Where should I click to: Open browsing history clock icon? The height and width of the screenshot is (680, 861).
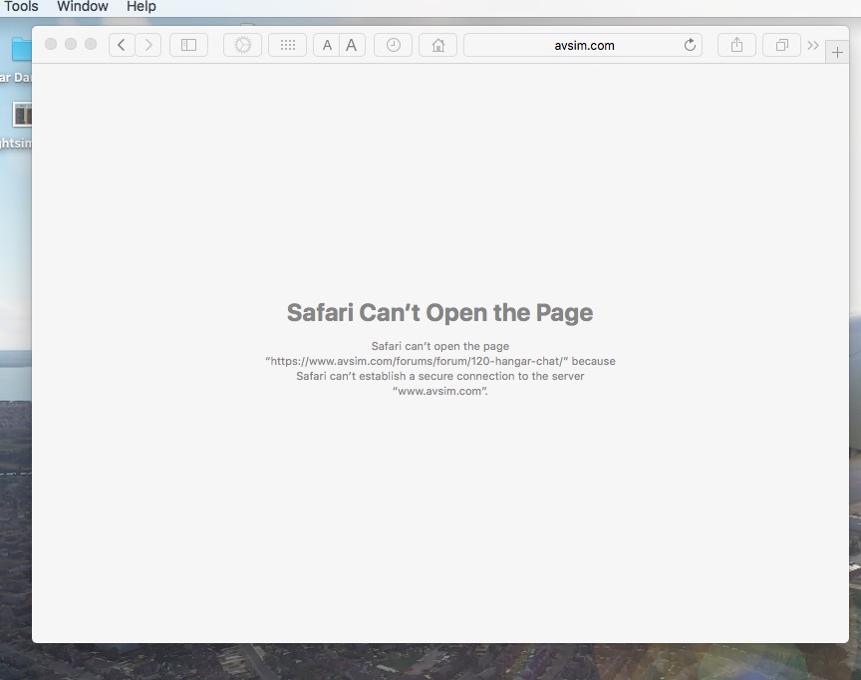point(394,45)
